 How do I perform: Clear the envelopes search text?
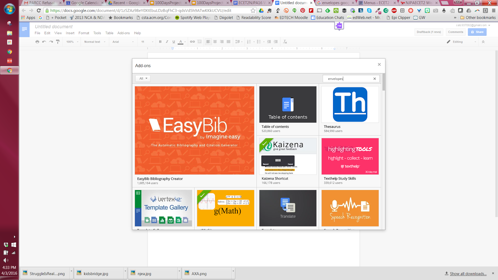375,79
